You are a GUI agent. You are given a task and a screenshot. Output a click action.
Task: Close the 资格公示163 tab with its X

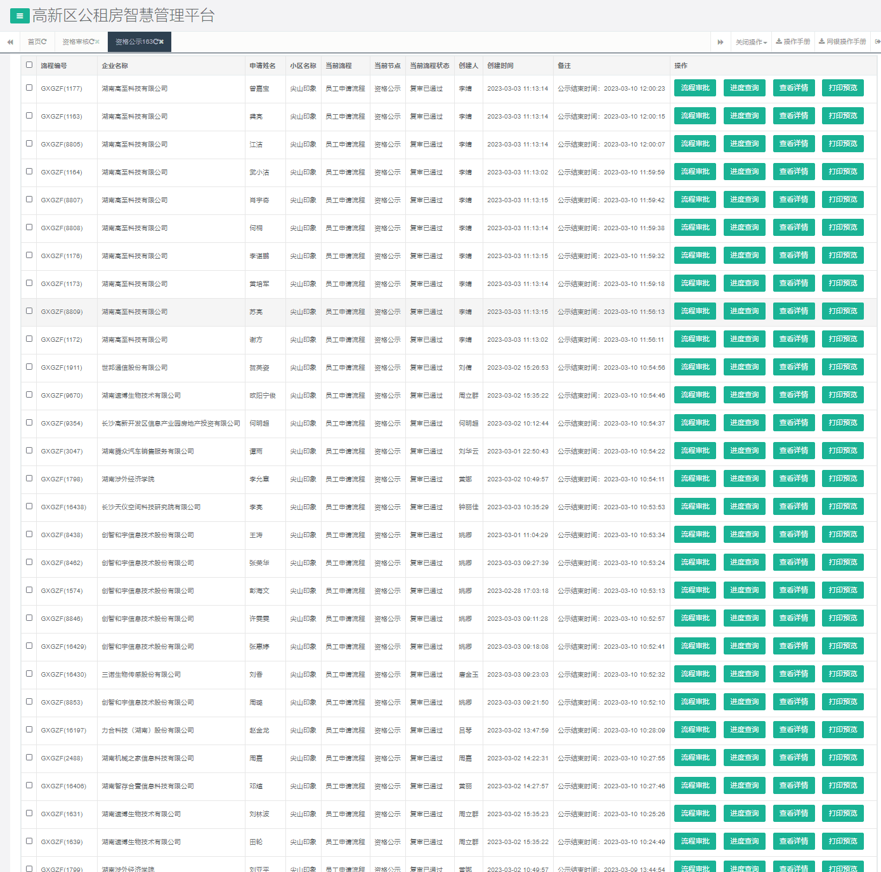click(x=162, y=42)
